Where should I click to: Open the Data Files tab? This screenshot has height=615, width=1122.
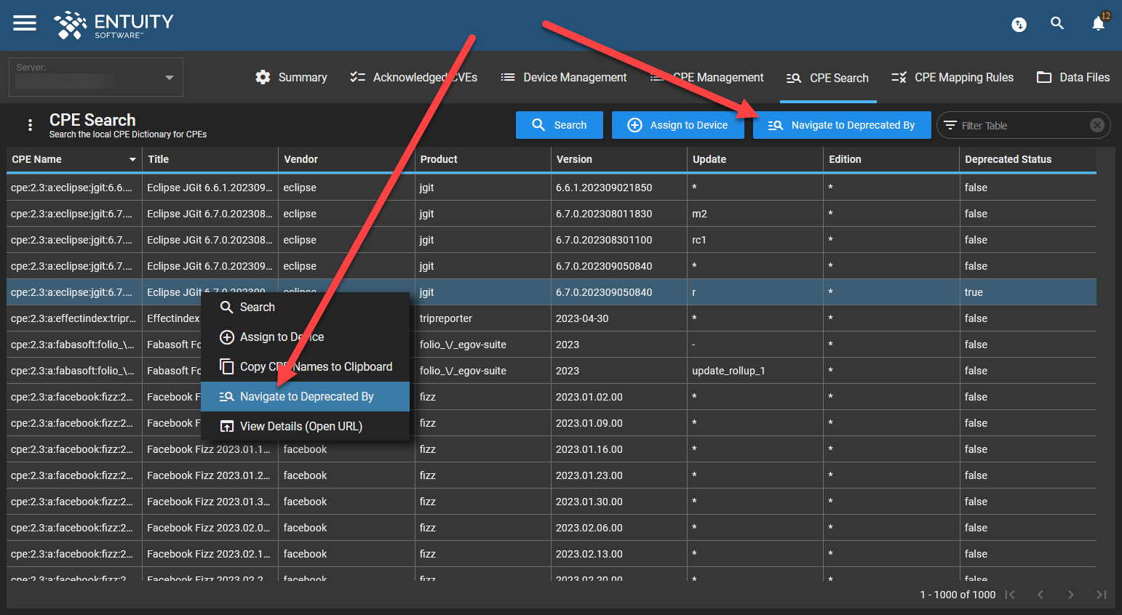[x=1073, y=77]
